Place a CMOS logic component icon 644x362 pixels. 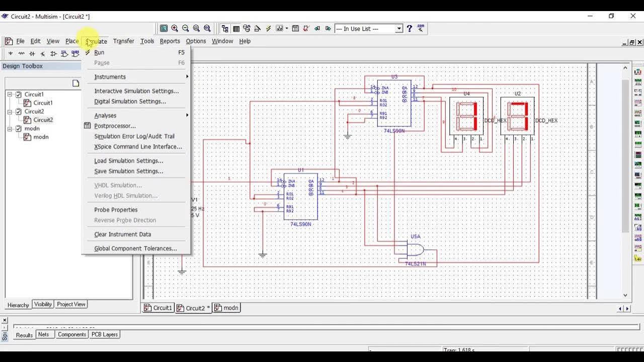coord(75,53)
